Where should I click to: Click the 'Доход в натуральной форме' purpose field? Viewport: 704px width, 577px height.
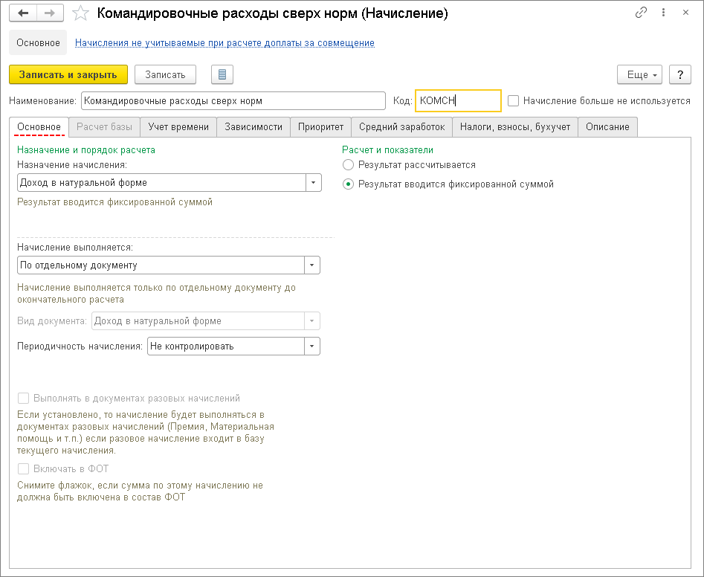click(x=161, y=183)
